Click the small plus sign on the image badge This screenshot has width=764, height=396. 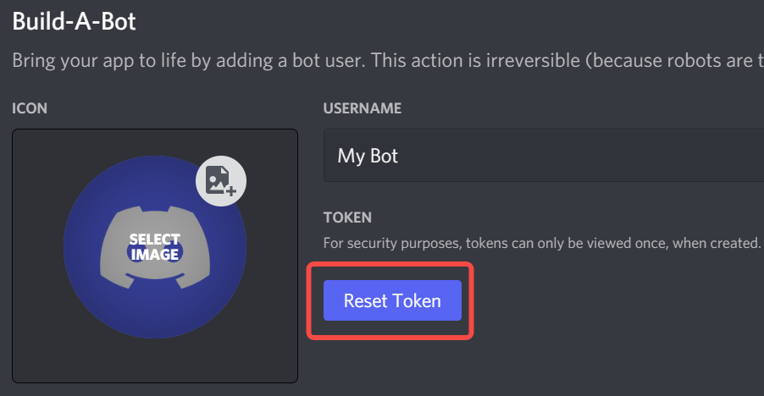[x=231, y=191]
